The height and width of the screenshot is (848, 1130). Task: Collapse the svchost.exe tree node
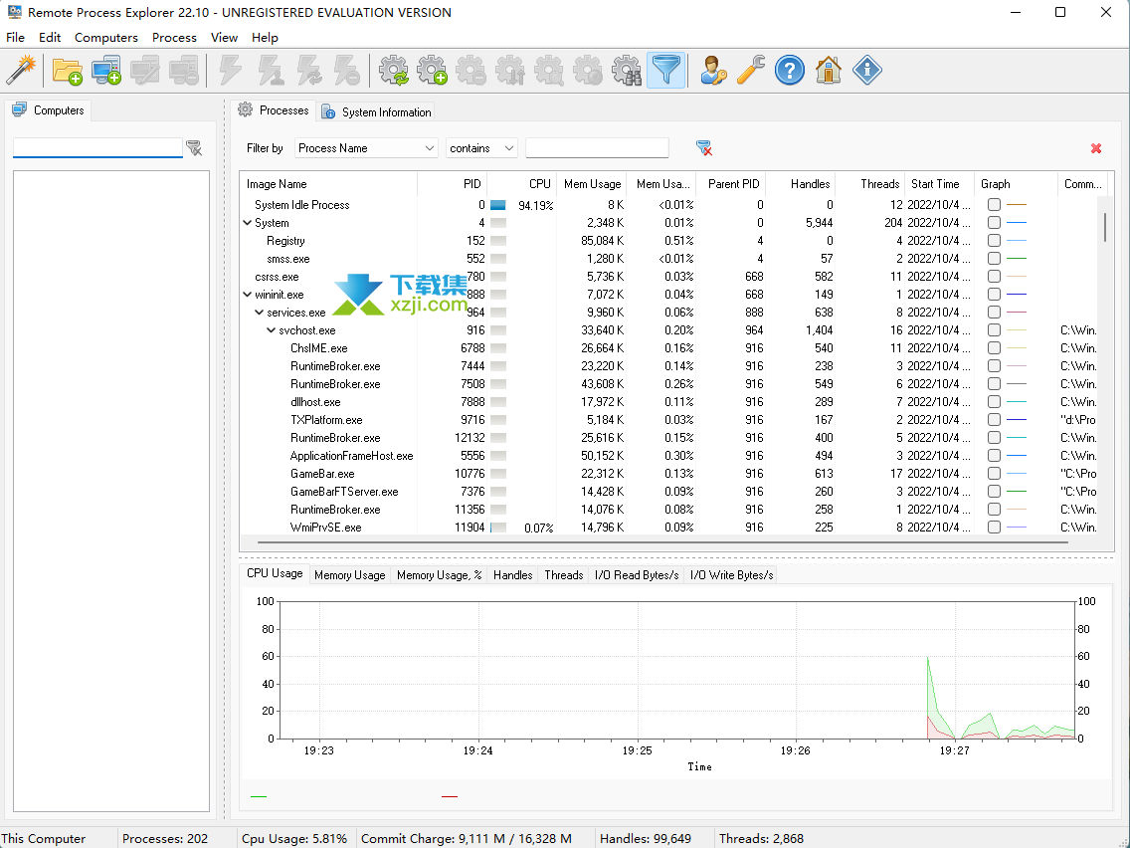(x=271, y=330)
